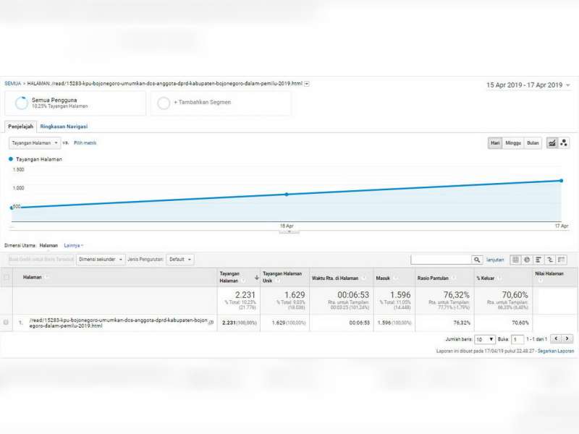Select the data table view icon
The width and height of the screenshot is (579, 434).
515,260
